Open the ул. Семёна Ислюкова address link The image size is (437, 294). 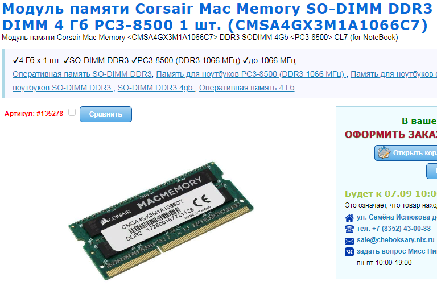pyautogui.click(x=397, y=217)
